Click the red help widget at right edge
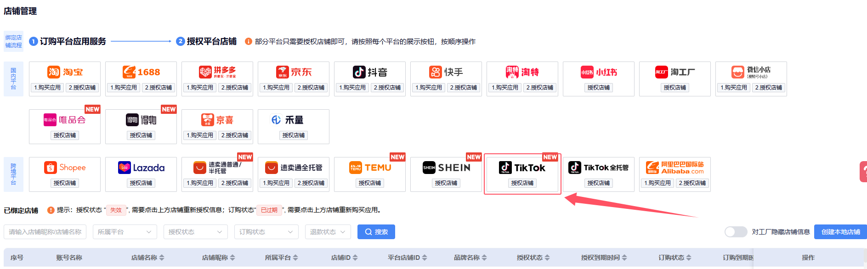Screen dimensions: 867x269 pyautogui.click(x=863, y=172)
